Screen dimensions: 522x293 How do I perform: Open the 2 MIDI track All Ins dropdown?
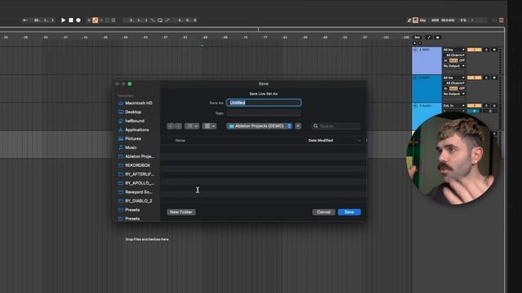453,77
